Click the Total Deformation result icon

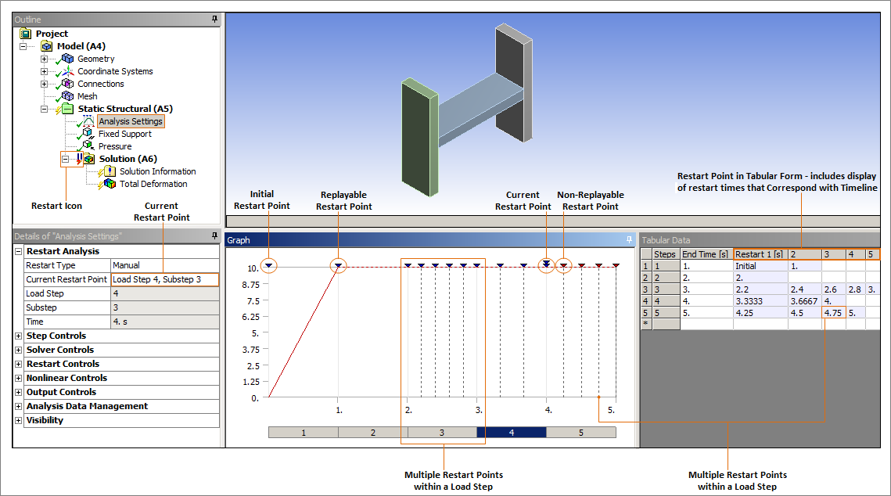point(110,184)
